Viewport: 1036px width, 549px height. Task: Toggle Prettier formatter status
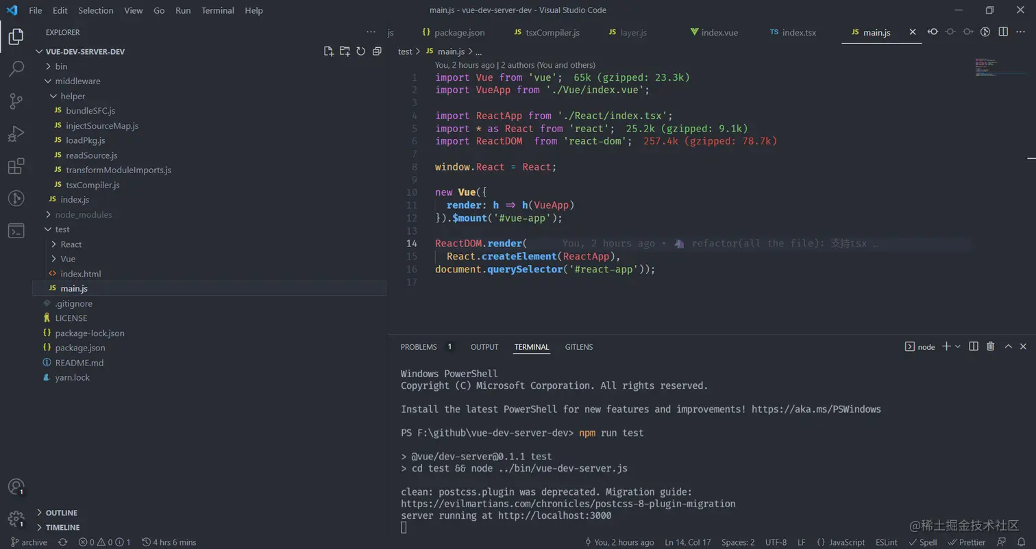coord(967,542)
